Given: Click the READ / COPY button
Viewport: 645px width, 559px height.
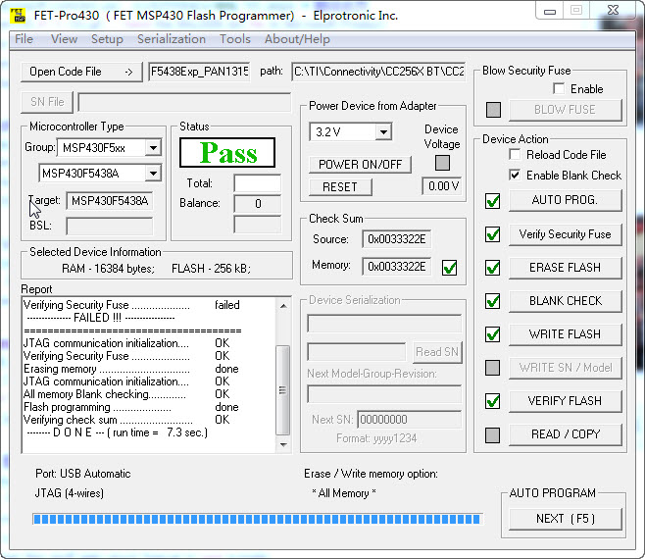Looking at the screenshot, I should (x=565, y=434).
